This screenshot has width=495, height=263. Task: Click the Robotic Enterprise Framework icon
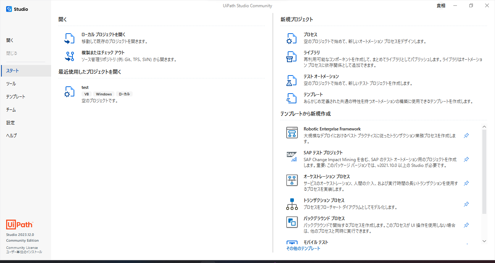tap(292, 133)
